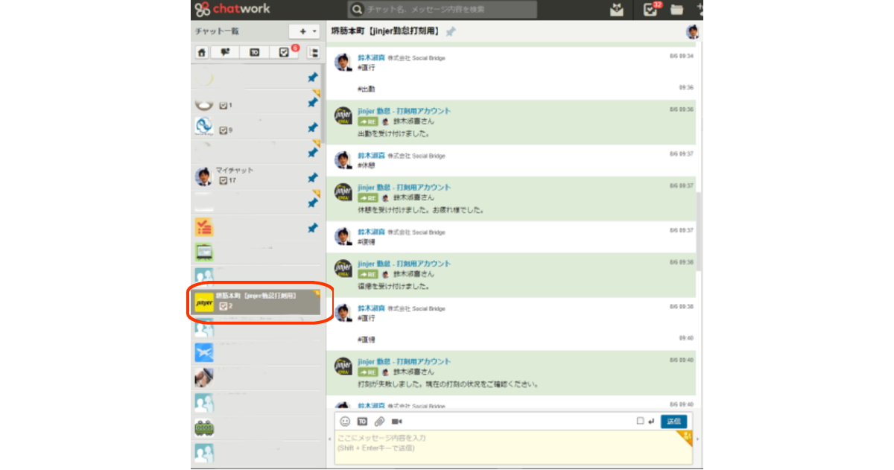This screenshot has width=894, height=470.
Task: Start a video call via camera icon
Action: pos(396,422)
